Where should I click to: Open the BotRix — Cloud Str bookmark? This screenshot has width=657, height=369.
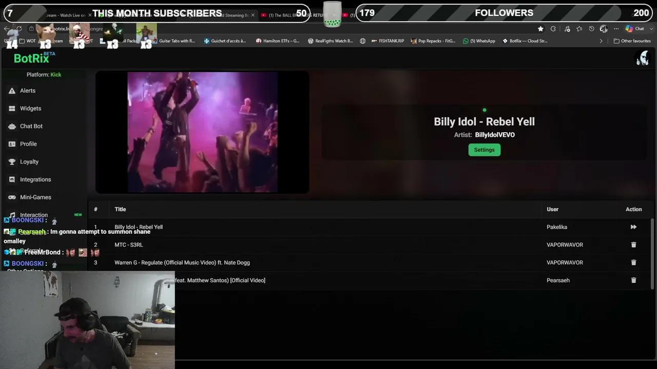(525, 41)
